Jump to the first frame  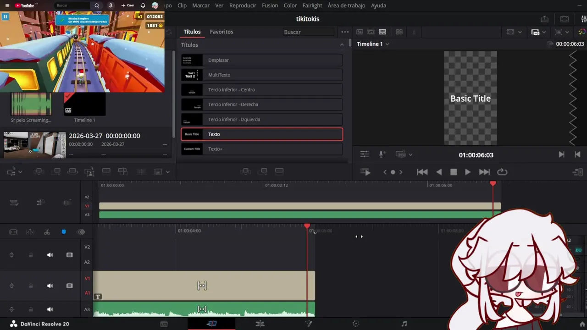pyautogui.click(x=422, y=172)
